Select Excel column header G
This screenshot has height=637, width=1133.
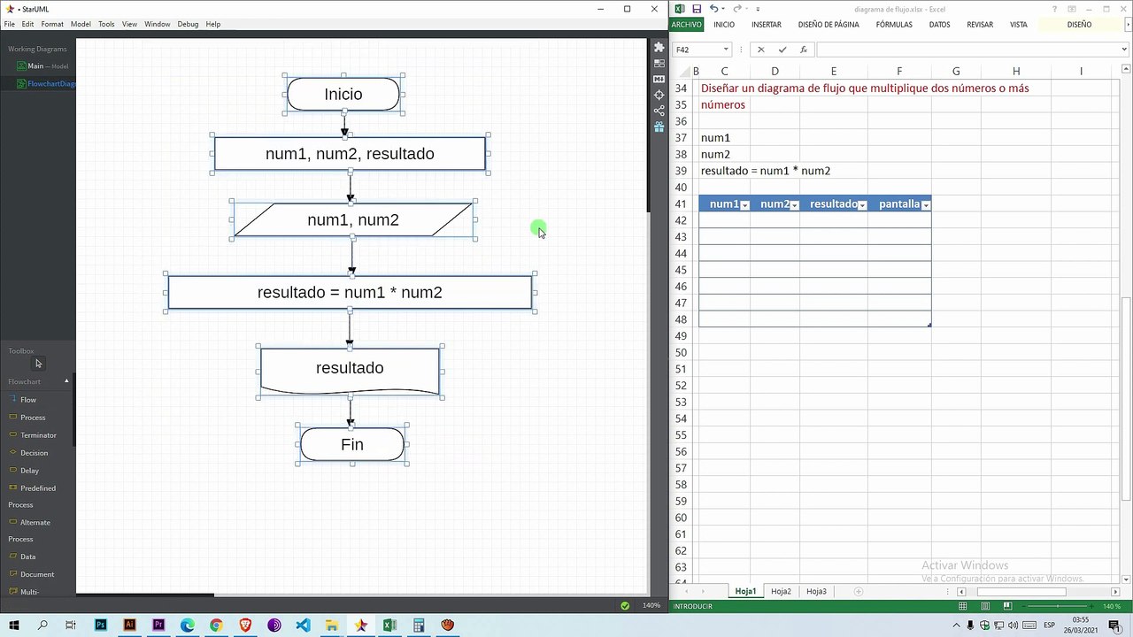(x=956, y=71)
